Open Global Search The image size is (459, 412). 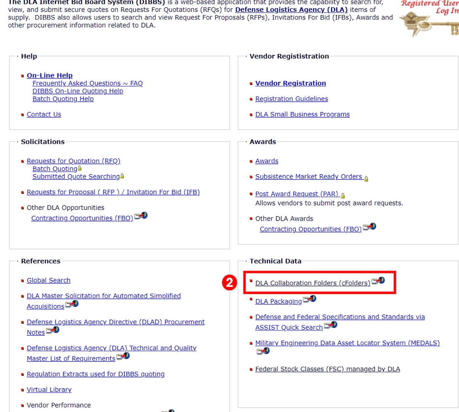click(x=48, y=280)
